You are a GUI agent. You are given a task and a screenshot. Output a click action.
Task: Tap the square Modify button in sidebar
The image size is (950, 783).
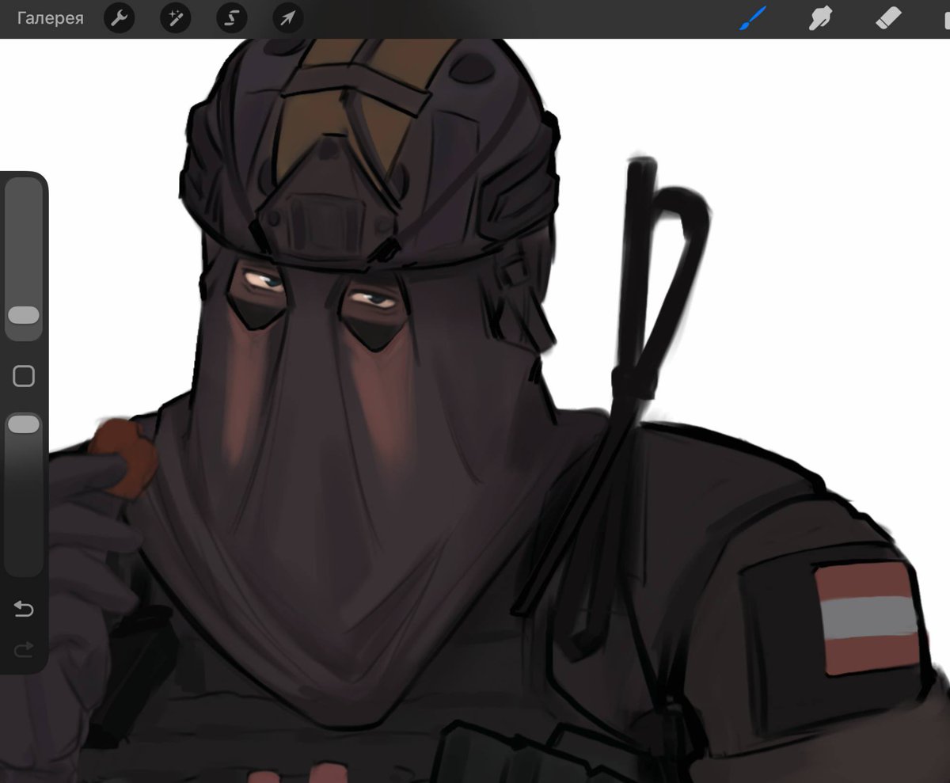coord(24,376)
